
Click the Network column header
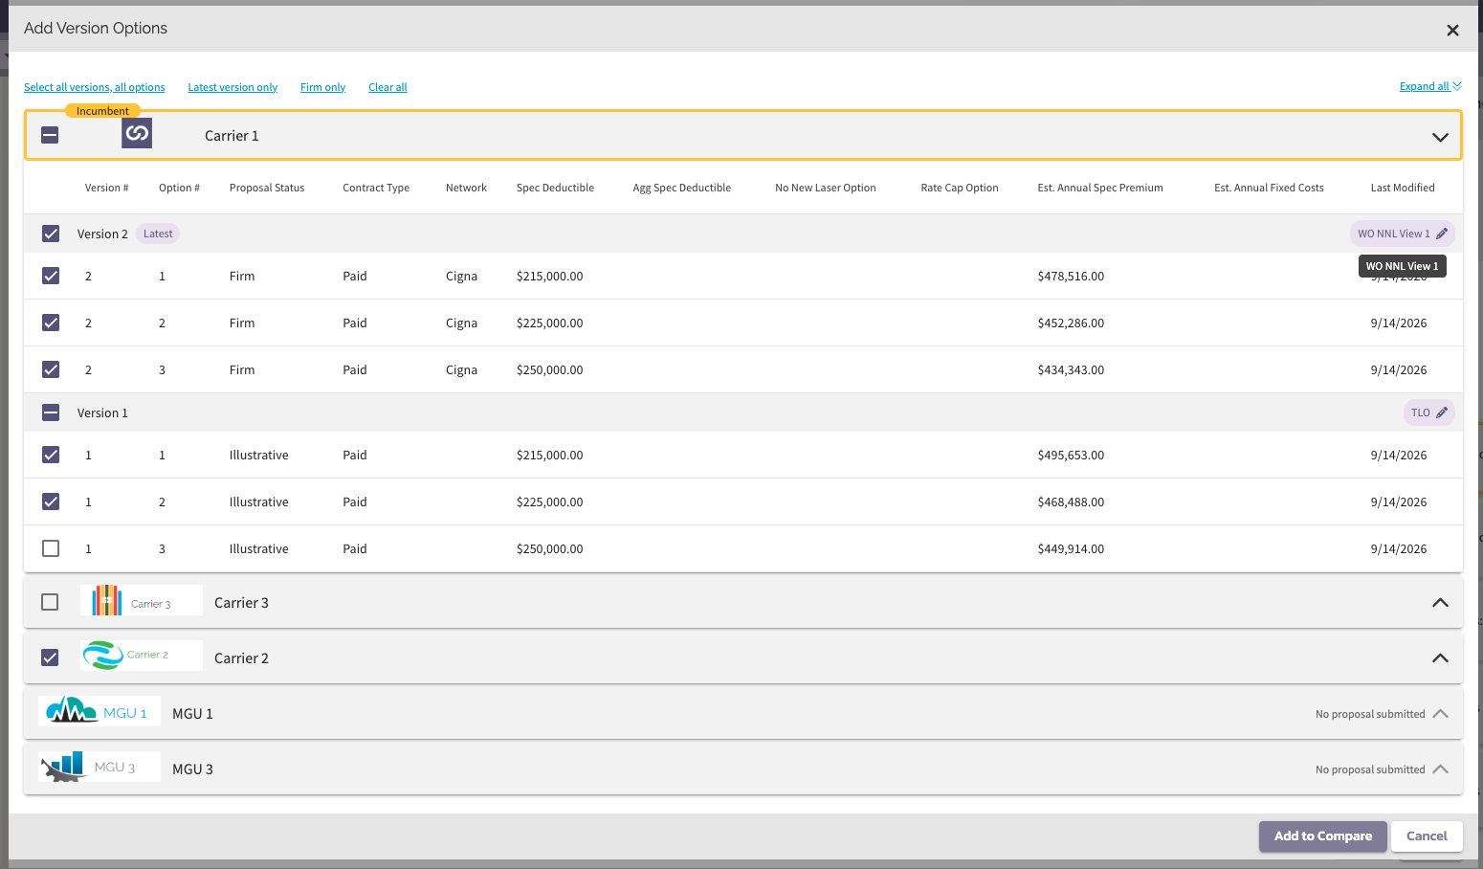[x=466, y=188]
